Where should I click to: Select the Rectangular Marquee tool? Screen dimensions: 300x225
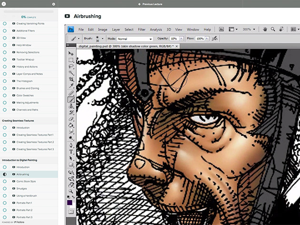[71, 60]
